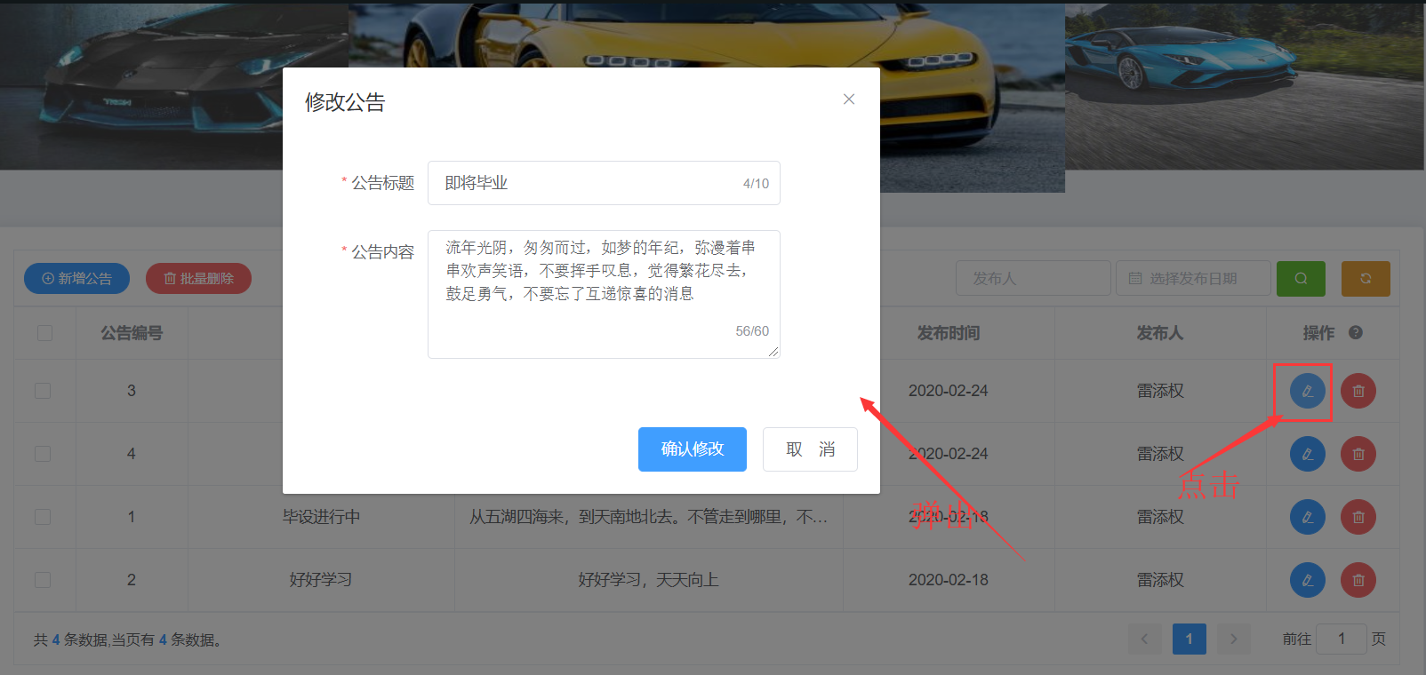This screenshot has width=1426, height=675.
Task: Click the delete icon for announcement 2
Action: coord(1358,580)
